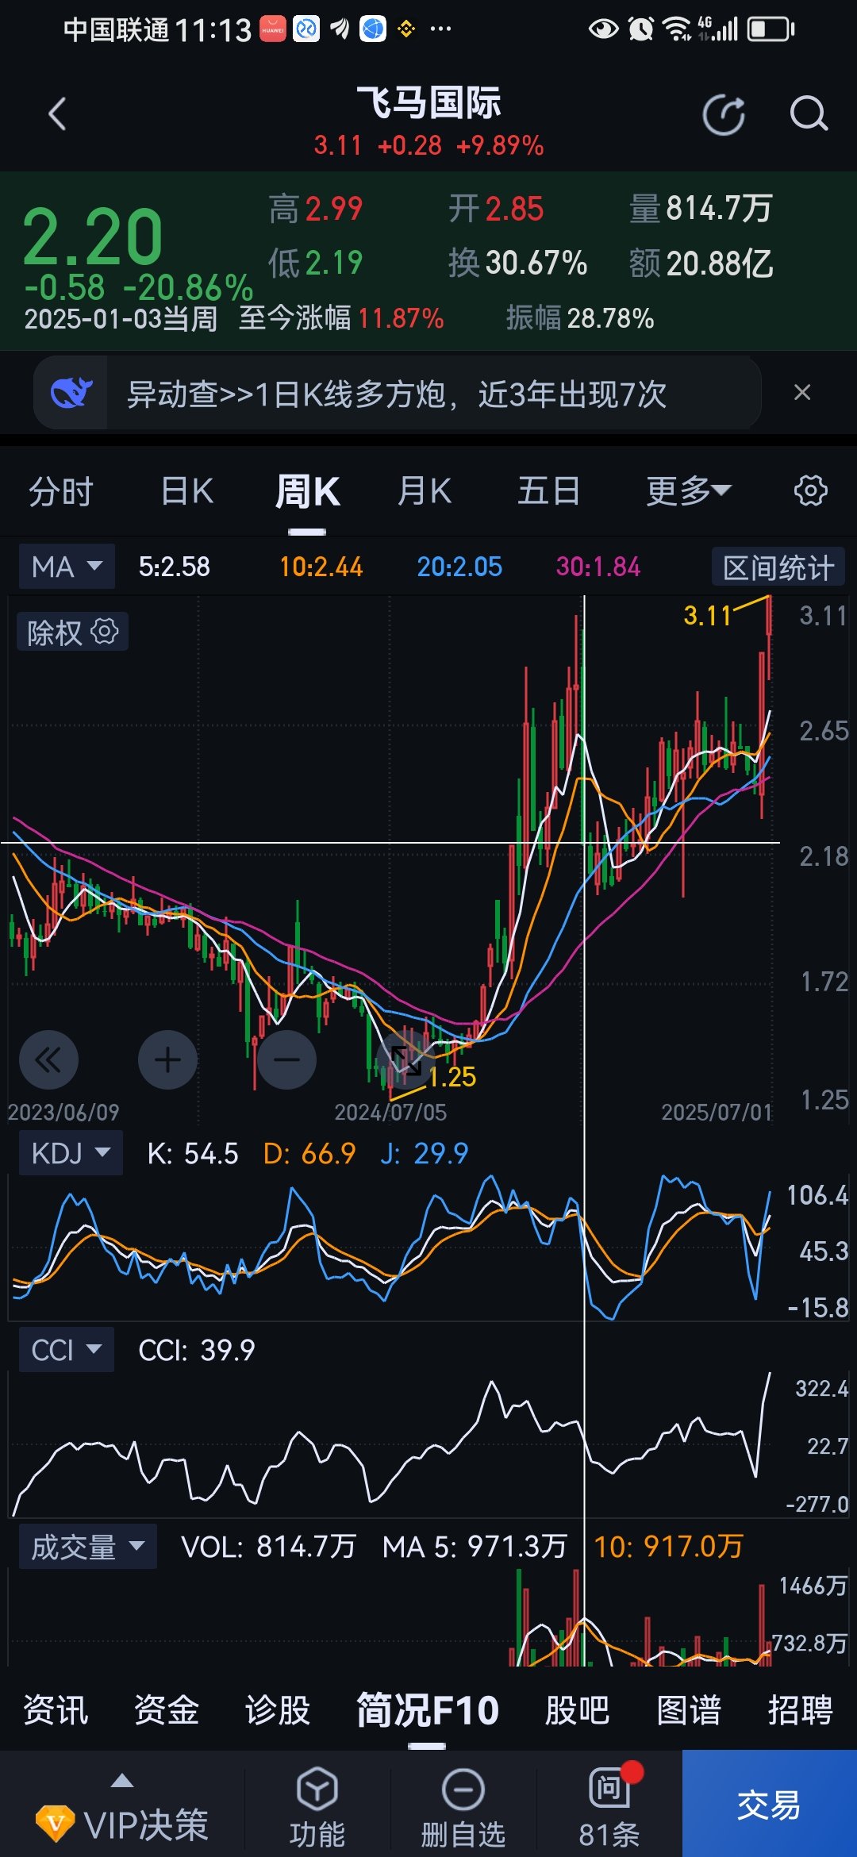Image resolution: width=857 pixels, height=1857 pixels.
Task: Close the 异动查 alert banner
Action: 802,392
